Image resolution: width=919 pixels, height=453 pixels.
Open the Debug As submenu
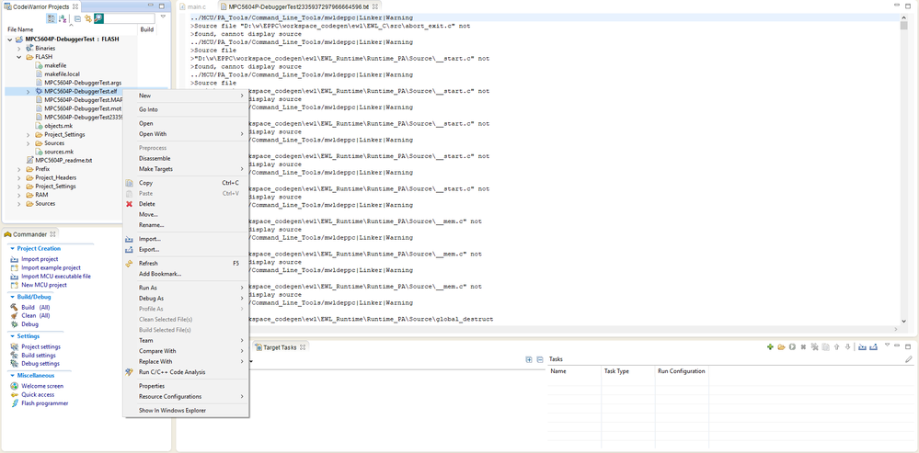point(185,299)
